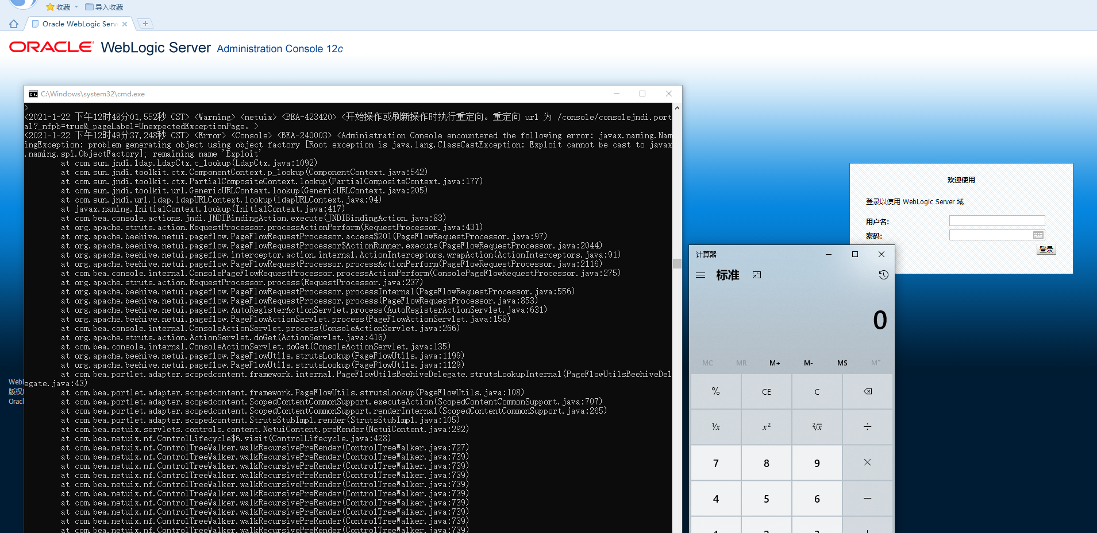Click digit 8 on calculator
The width and height of the screenshot is (1097, 533).
point(766,463)
